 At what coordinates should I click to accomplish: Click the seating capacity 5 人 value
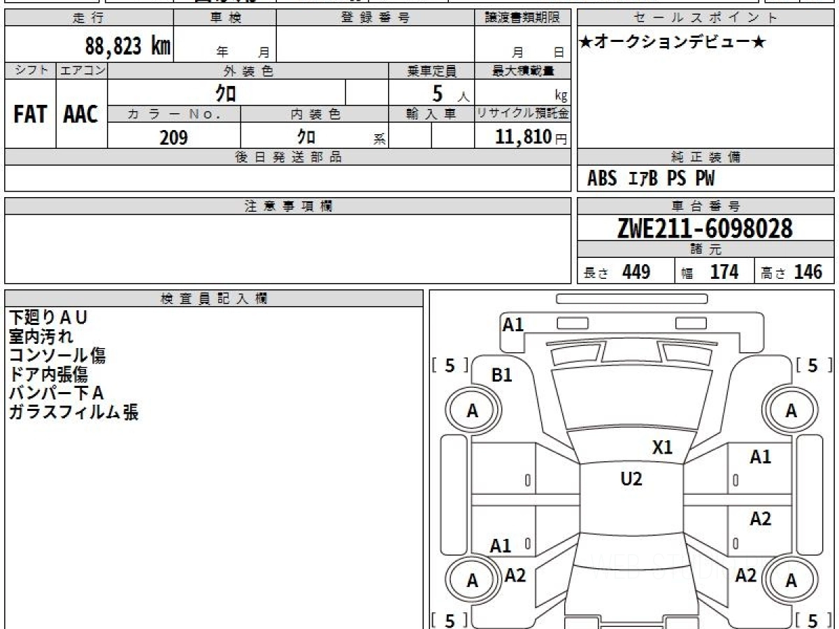point(450,94)
